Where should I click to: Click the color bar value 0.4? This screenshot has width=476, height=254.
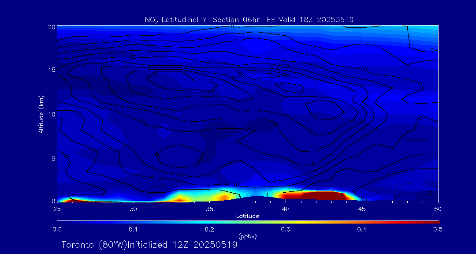(362, 230)
